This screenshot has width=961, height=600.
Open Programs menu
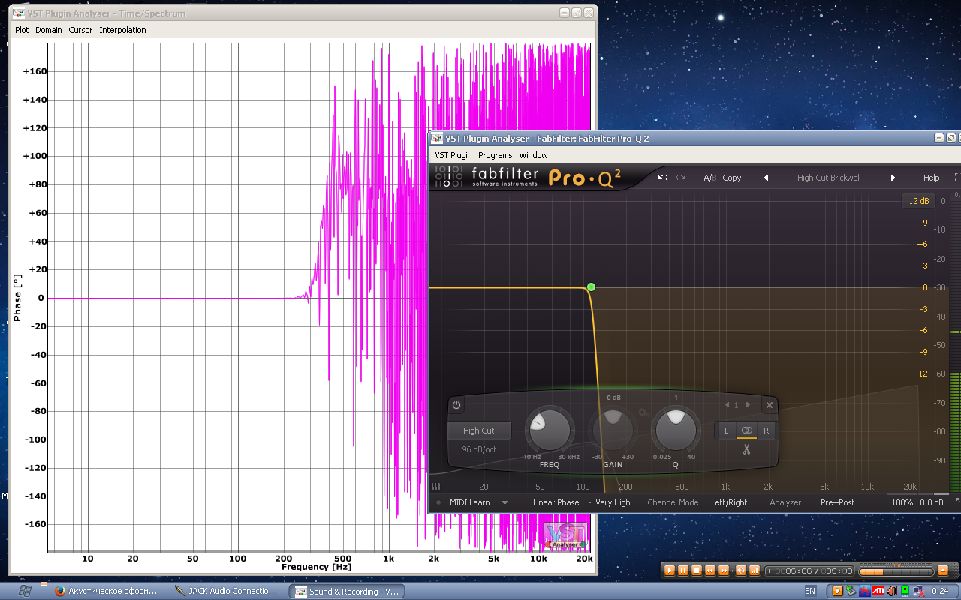tap(495, 155)
